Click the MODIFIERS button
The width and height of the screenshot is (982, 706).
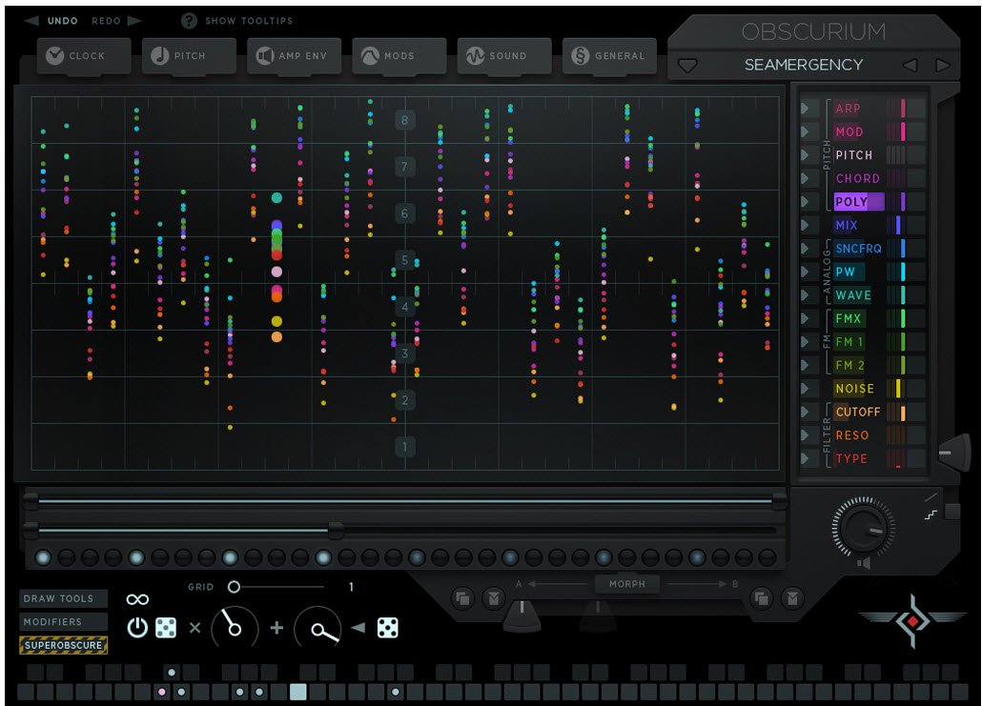tap(63, 621)
